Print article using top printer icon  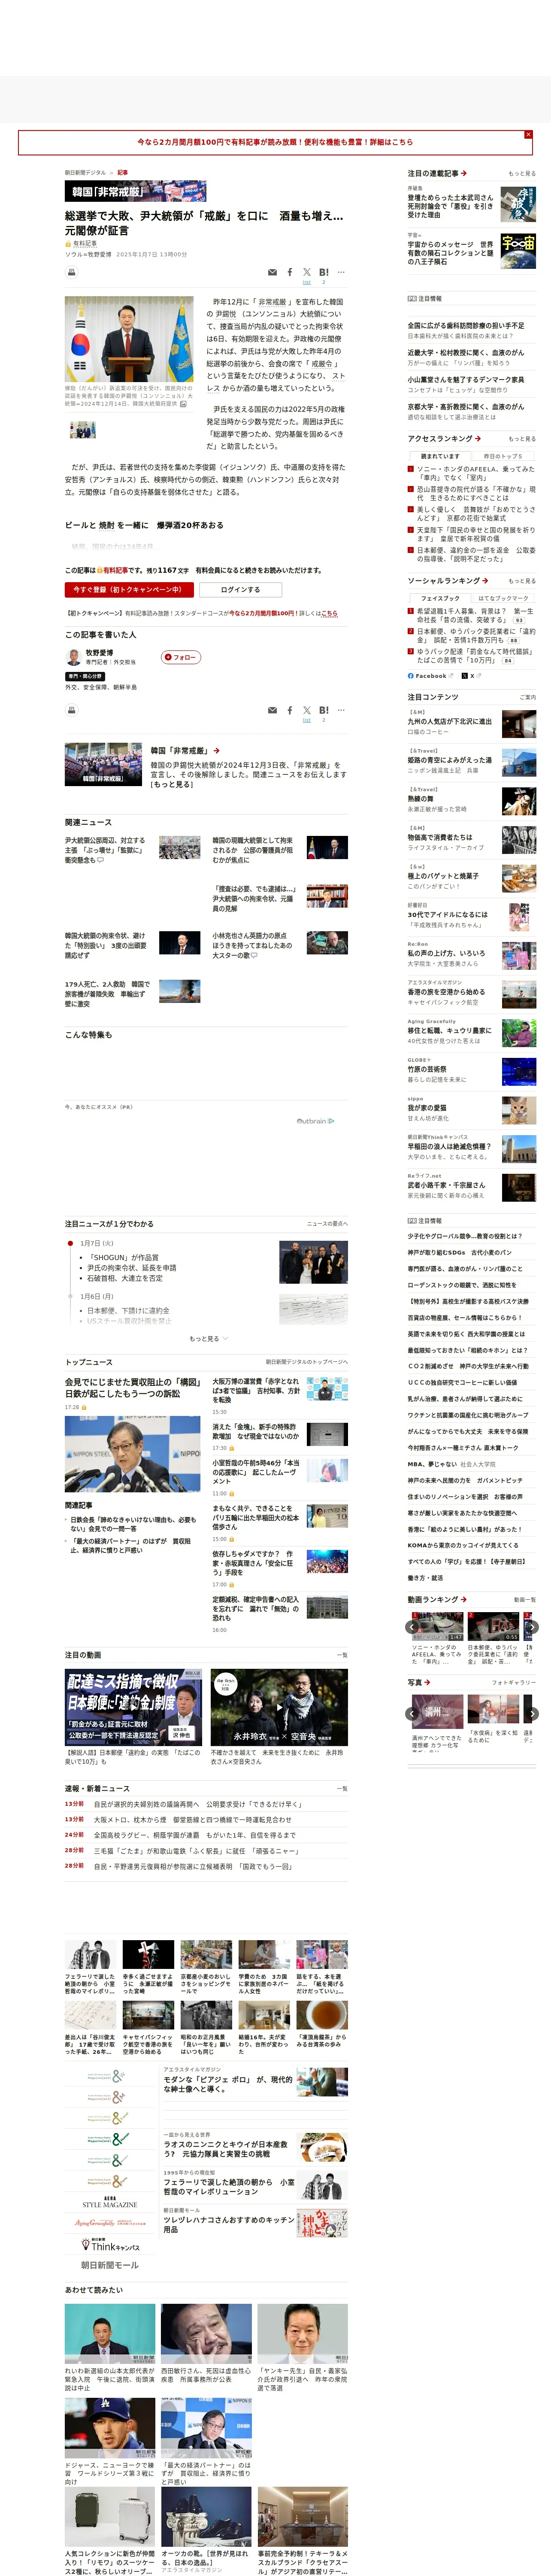pyautogui.click(x=72, y=273)
